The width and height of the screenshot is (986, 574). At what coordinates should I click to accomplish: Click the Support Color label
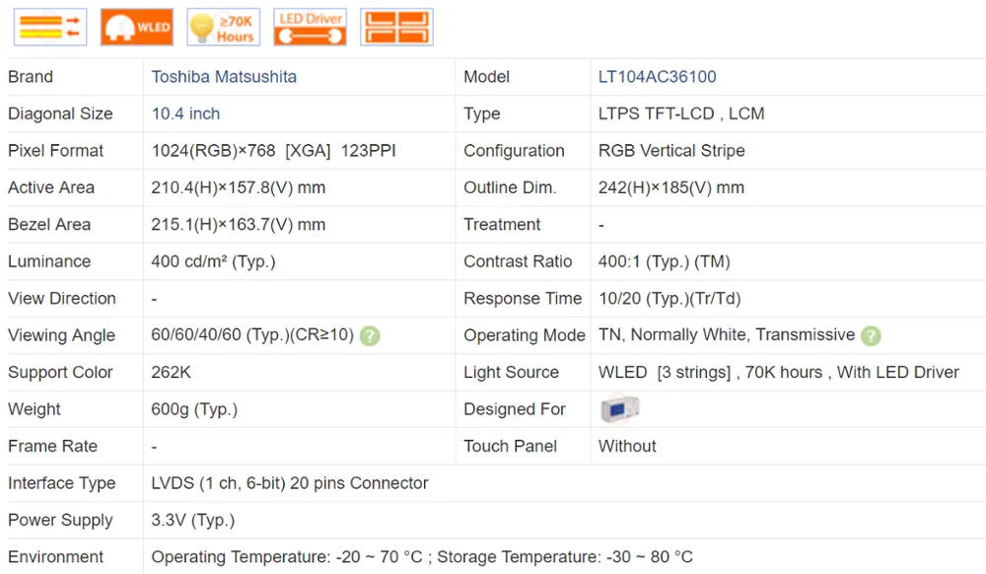60,372
